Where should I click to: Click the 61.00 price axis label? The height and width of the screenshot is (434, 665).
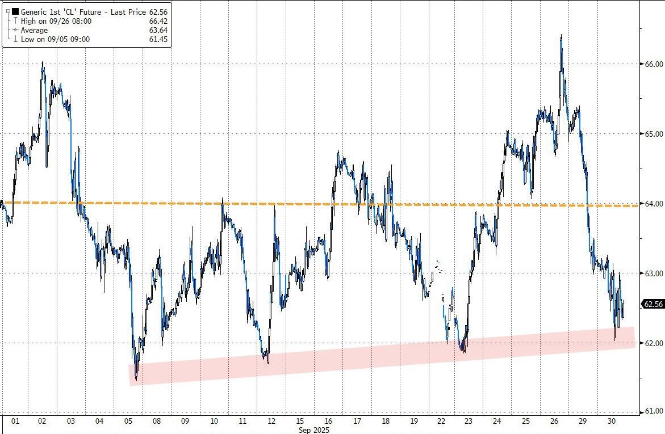tap(654, 411)
